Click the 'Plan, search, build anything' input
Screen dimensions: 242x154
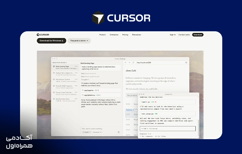point(101,129)
